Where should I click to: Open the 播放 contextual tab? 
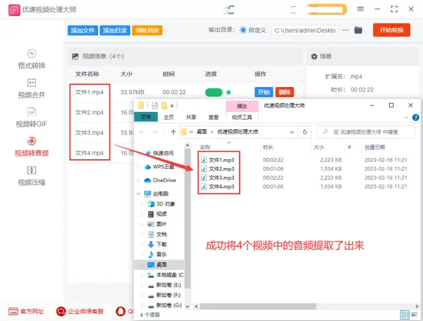point(242,106)
